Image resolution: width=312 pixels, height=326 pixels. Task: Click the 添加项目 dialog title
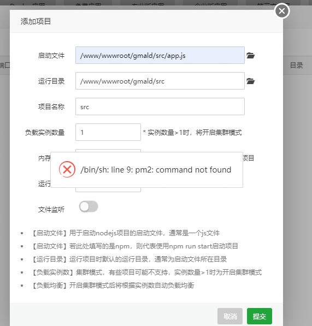pyautogui.click(x=36, y=21)
